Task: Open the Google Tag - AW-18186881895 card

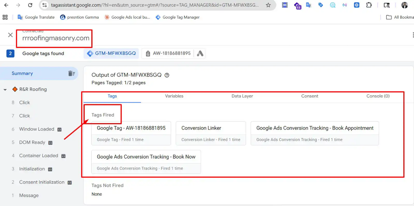Action: coord(131,133)
